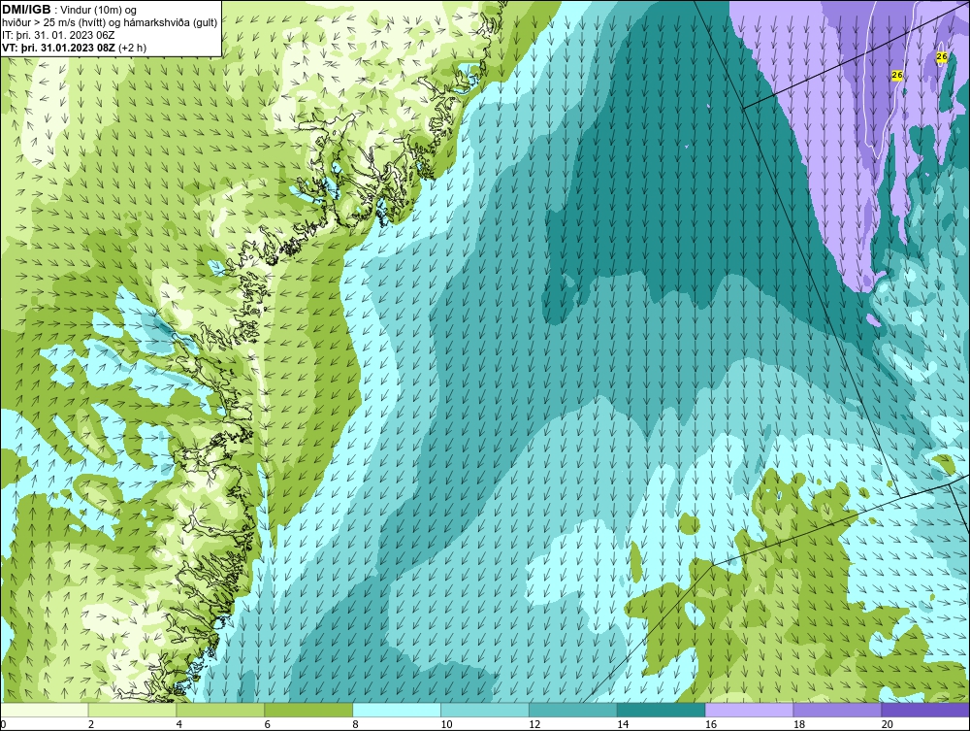Click the 'VT: þri. 31.01.2023 08Z (+2 h)' line
Screen dimensions: 970x731
click(74, 47)
